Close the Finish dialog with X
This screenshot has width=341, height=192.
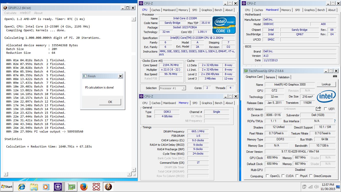click(120, 76)
